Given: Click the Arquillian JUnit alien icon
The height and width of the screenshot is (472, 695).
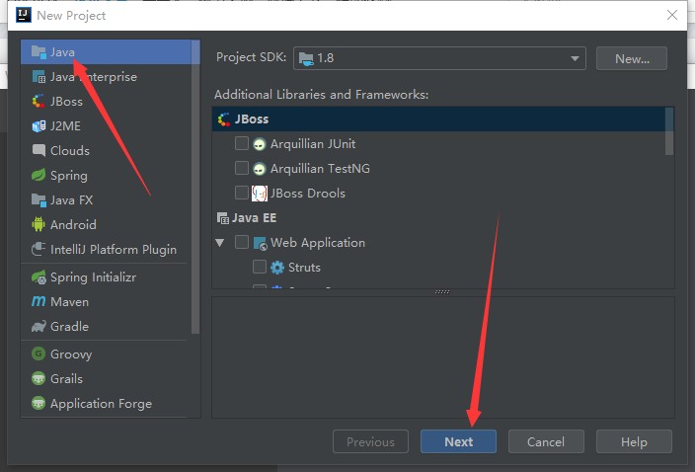Looking at the screenshot, I should point(260,144).
